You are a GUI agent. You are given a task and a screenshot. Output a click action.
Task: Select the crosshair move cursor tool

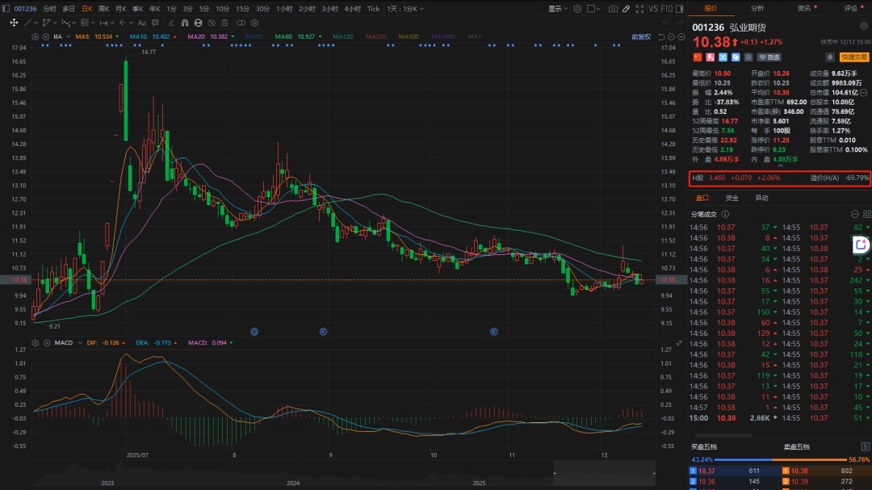coord(14,23)
